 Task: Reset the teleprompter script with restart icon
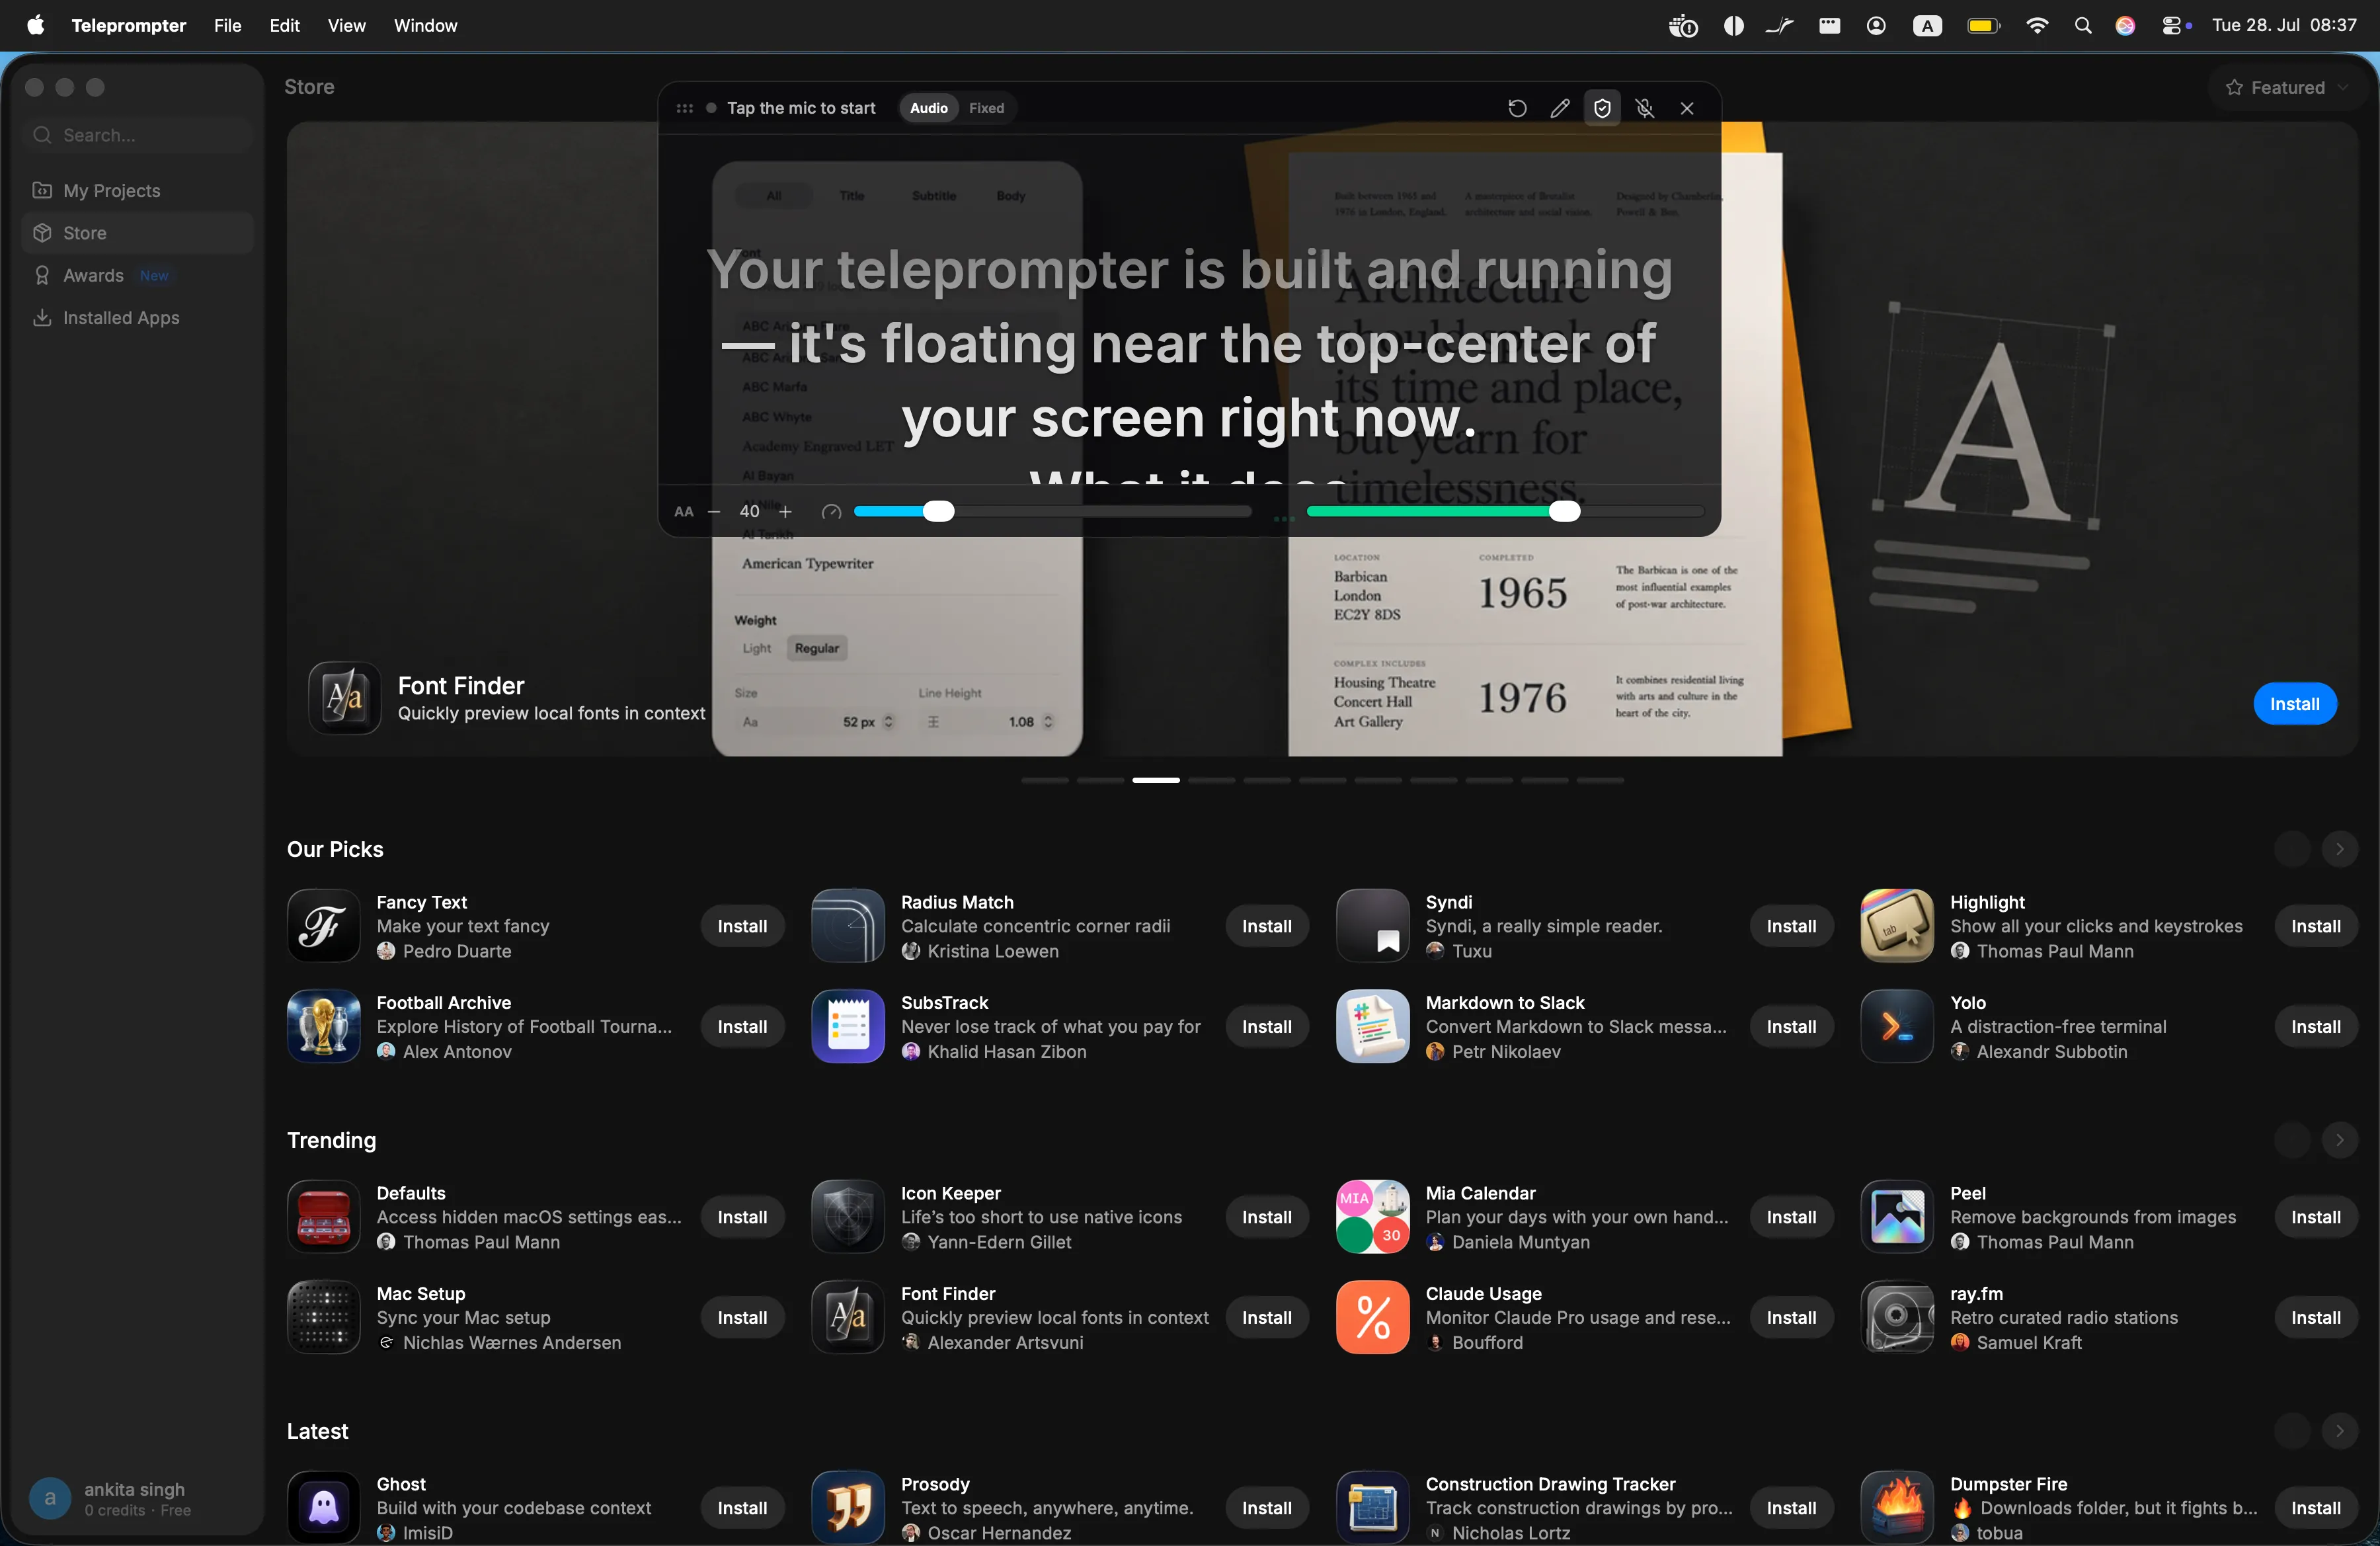[1517, 108]
